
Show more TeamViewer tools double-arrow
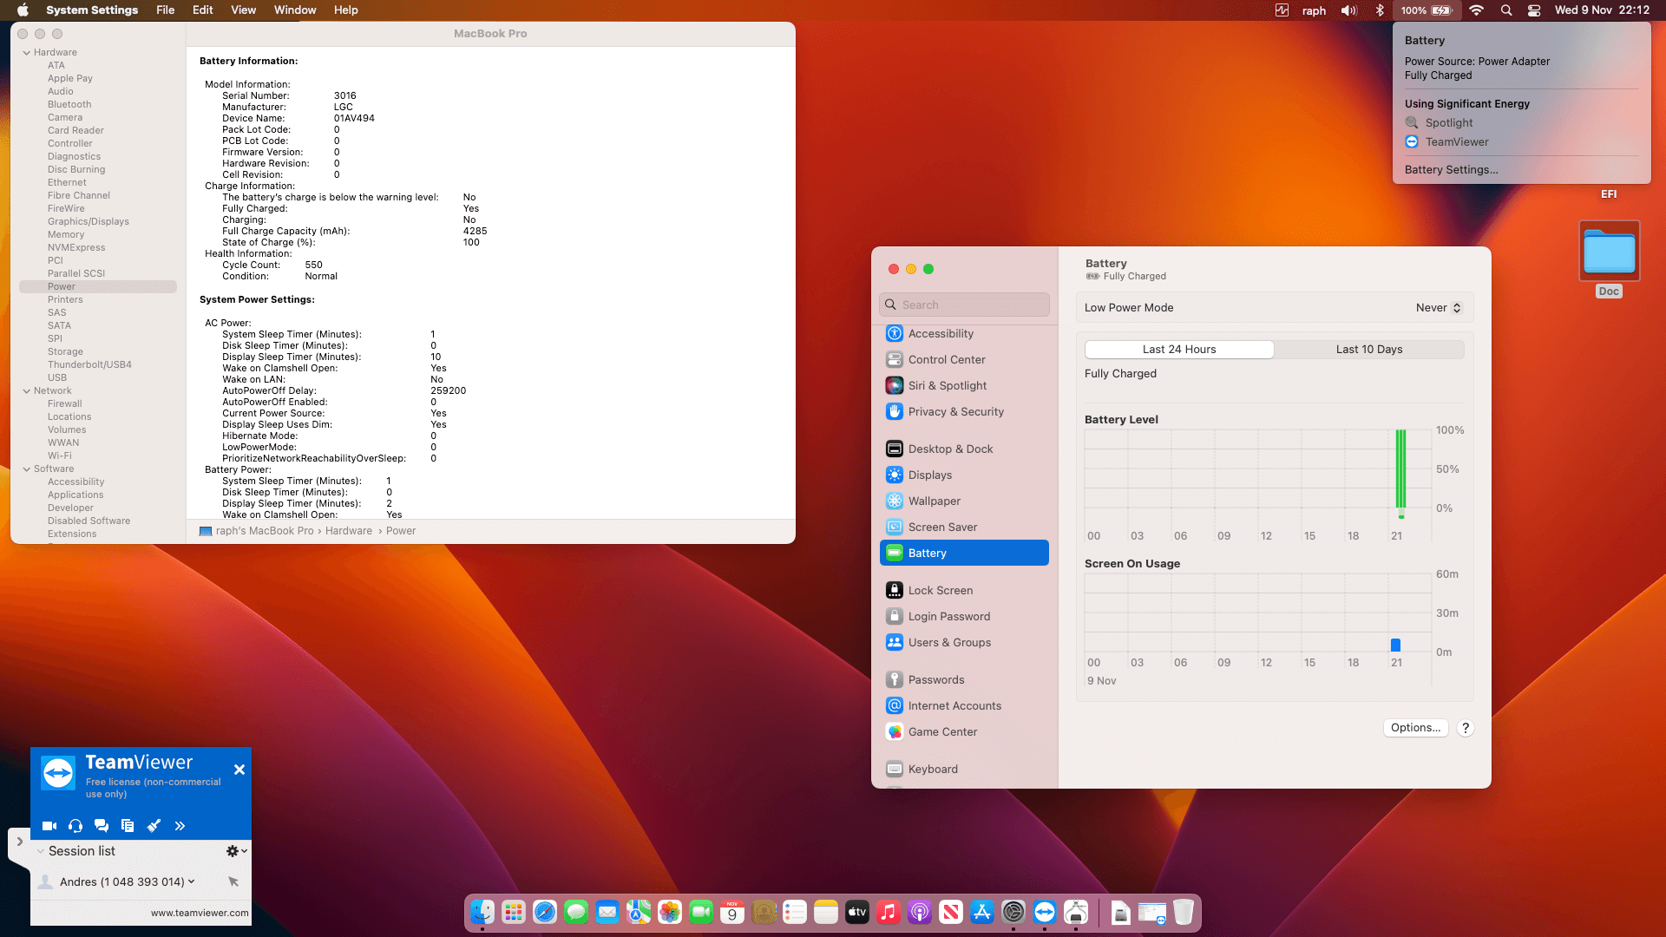(x=180, y=826)
